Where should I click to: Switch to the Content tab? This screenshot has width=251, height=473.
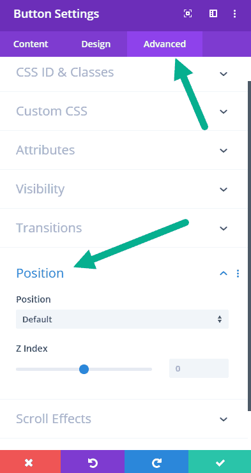[x=31, y=44]
